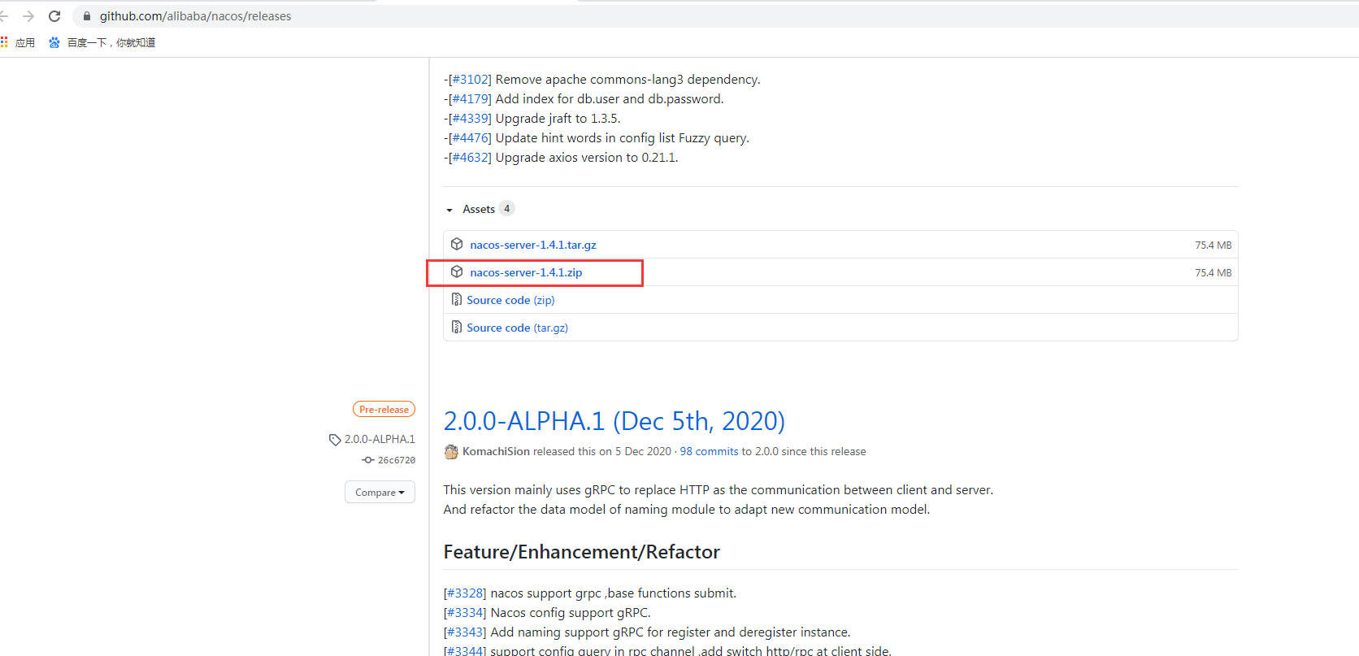Click the browser back arrow

tap(3, 16)
